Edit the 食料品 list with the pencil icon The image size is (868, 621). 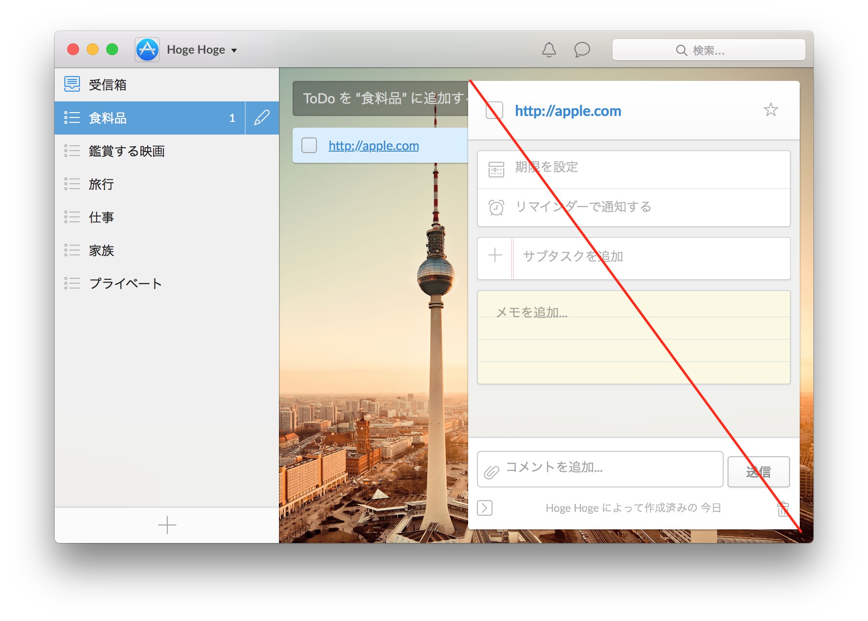(x=262, y=118)
